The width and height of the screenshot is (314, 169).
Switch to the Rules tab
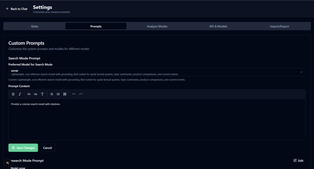click(35, 26)
